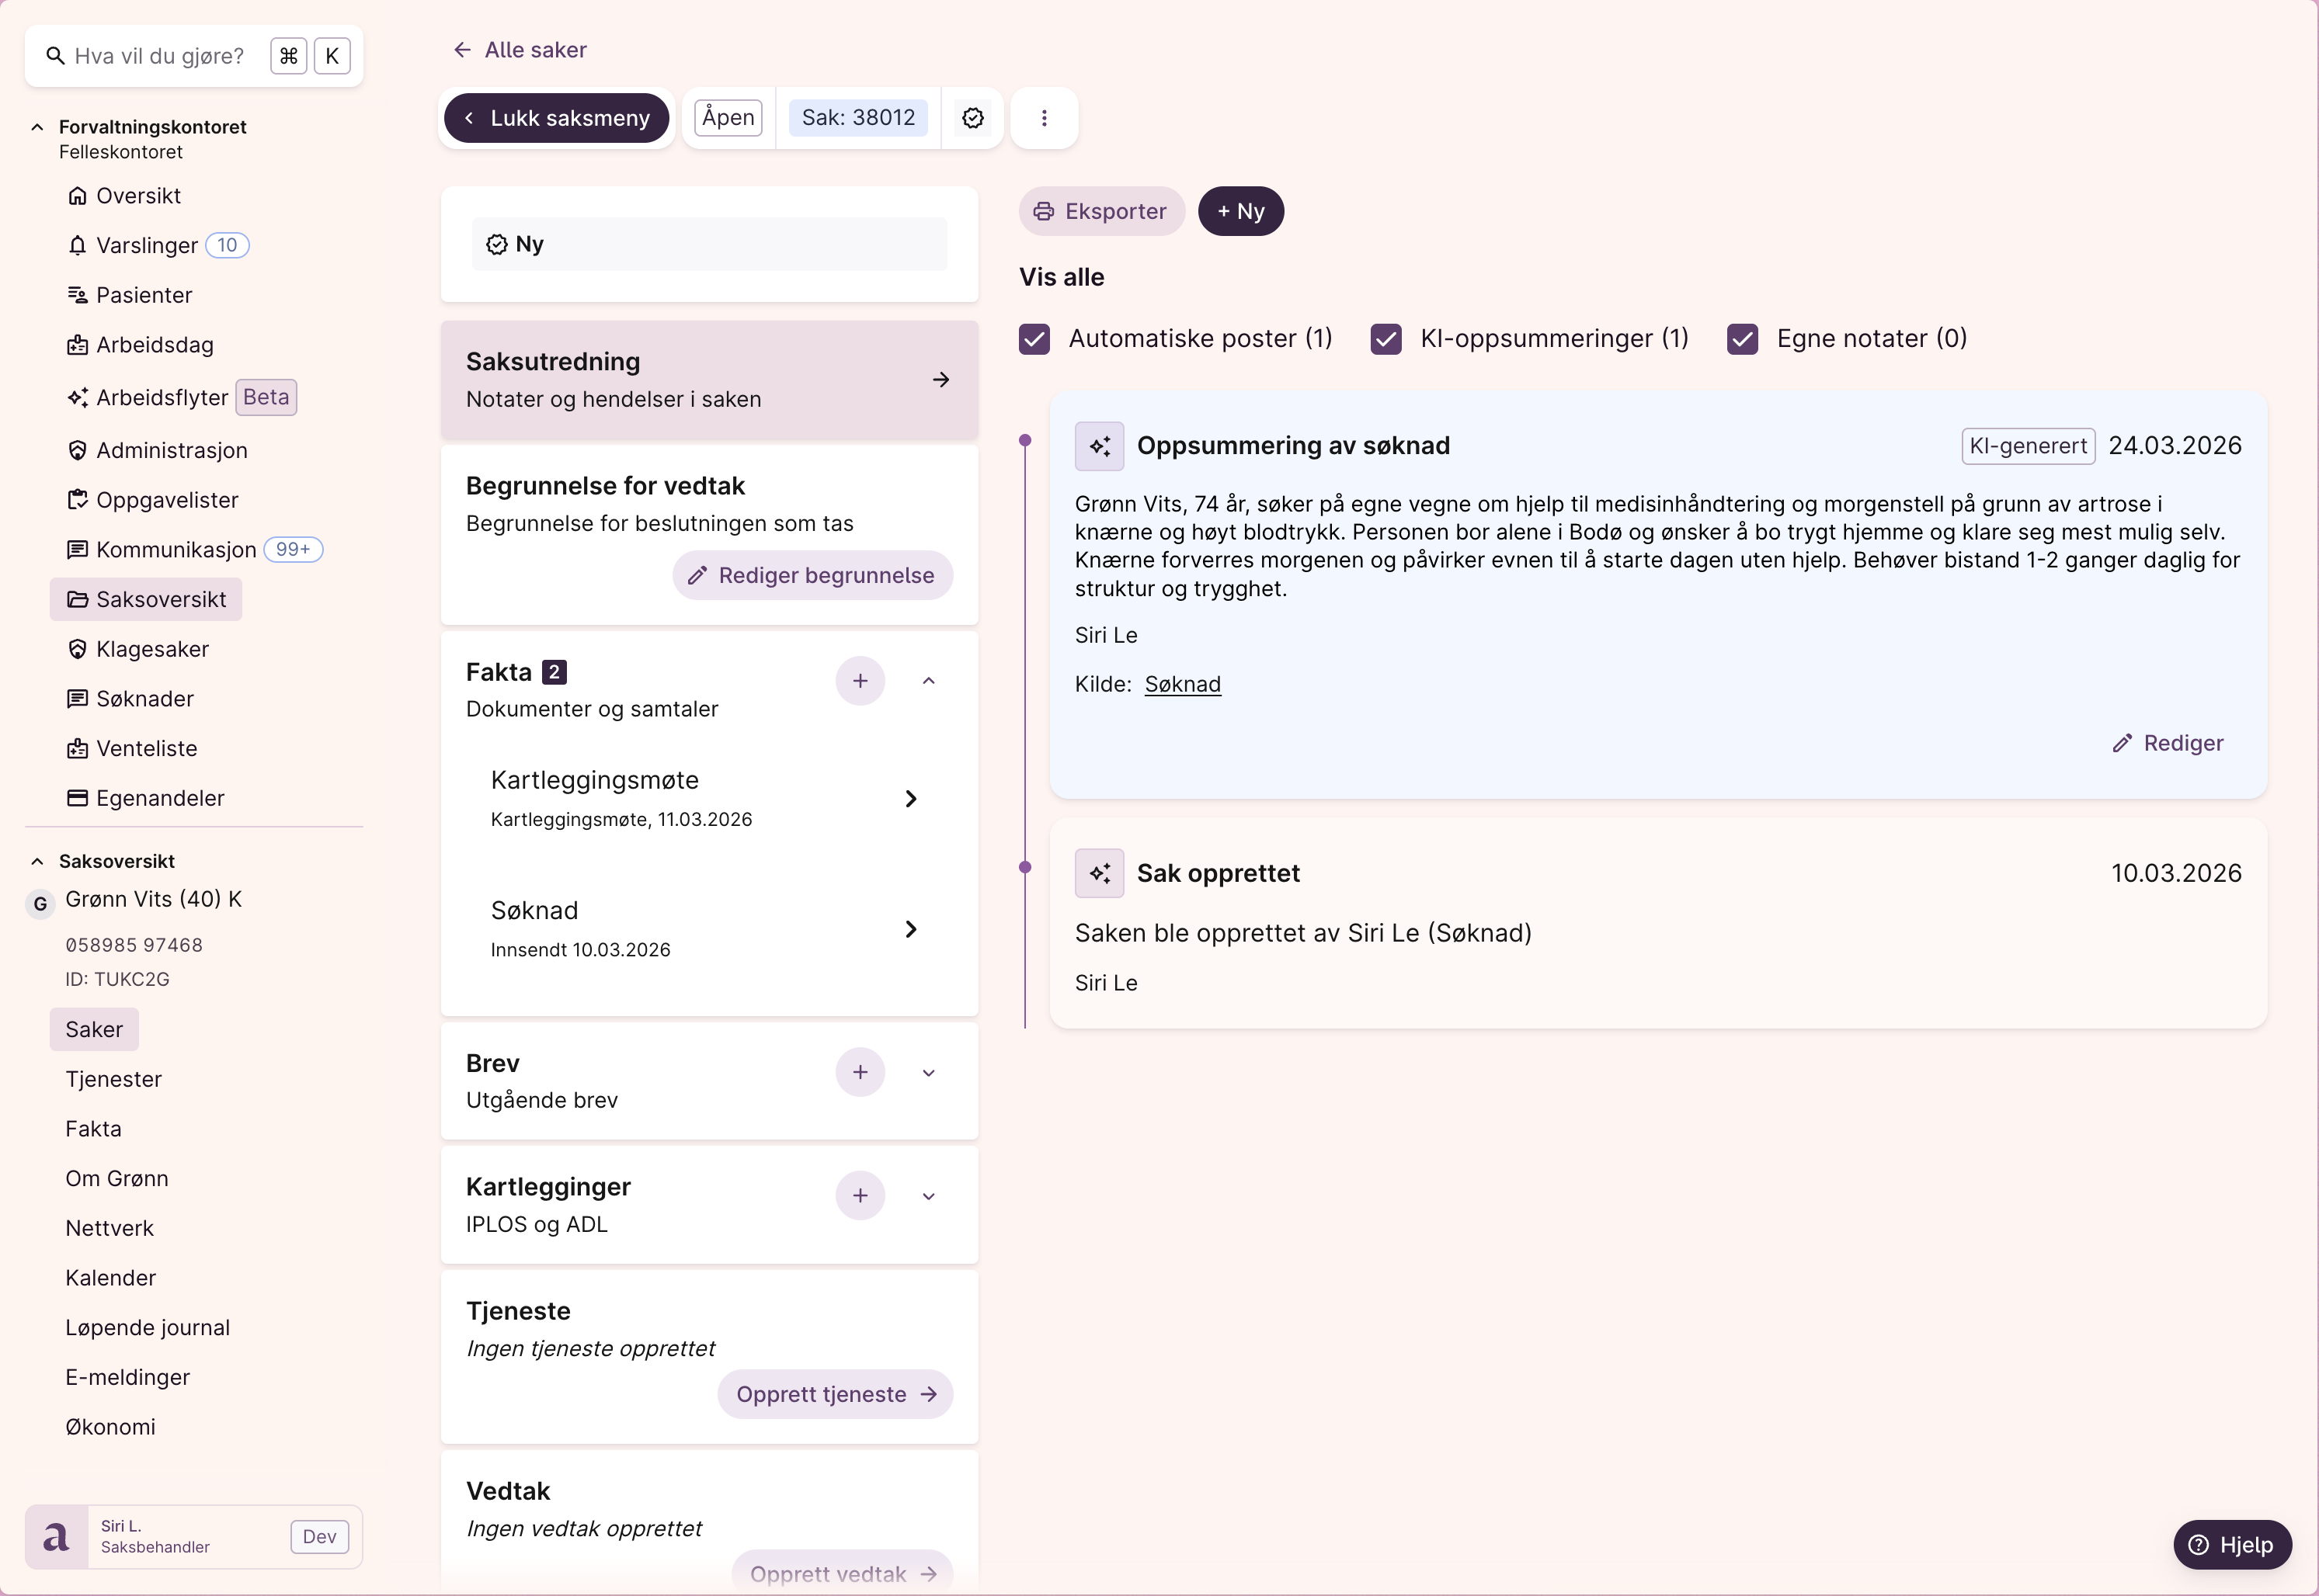Screen dimensions: 2319x1596
Task: Click the Hjelp question mark button
Action: [x=2231, y=1545]
